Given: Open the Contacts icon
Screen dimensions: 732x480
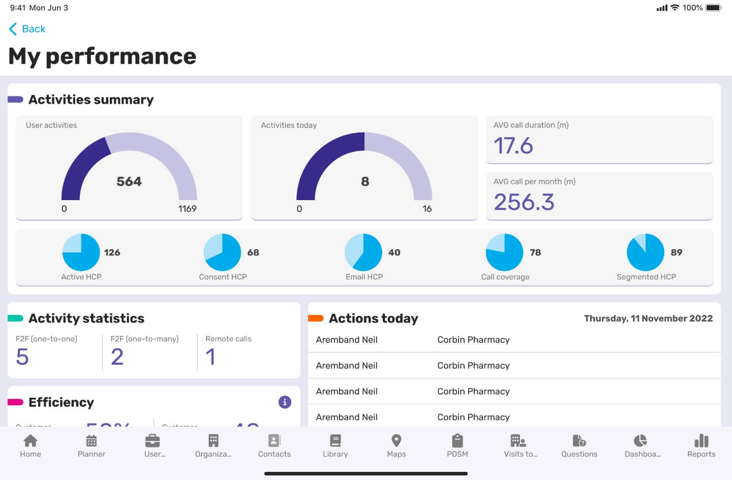Looking at the screenshot, I should click(x=274, y=440).
